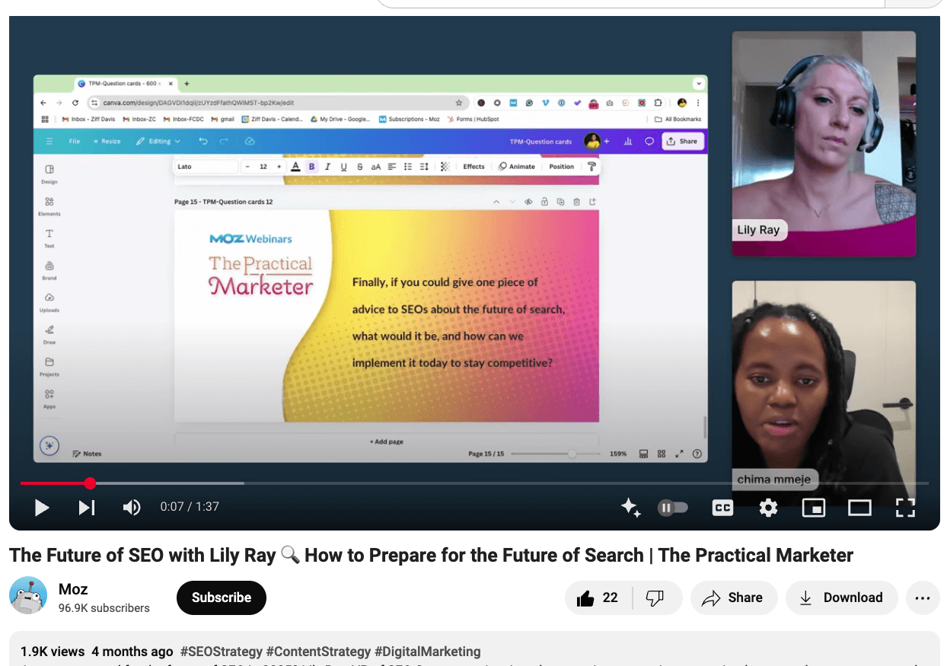This screenshot has height=666, width=947.
Task: Delete page 15 with the trash icon
Action: coord(577,202)
